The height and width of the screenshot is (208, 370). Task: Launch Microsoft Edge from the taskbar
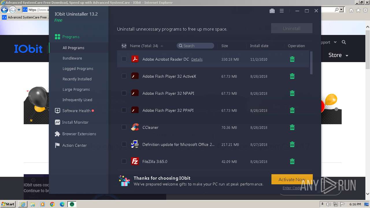pyautogui.click(x=62, y=204)
